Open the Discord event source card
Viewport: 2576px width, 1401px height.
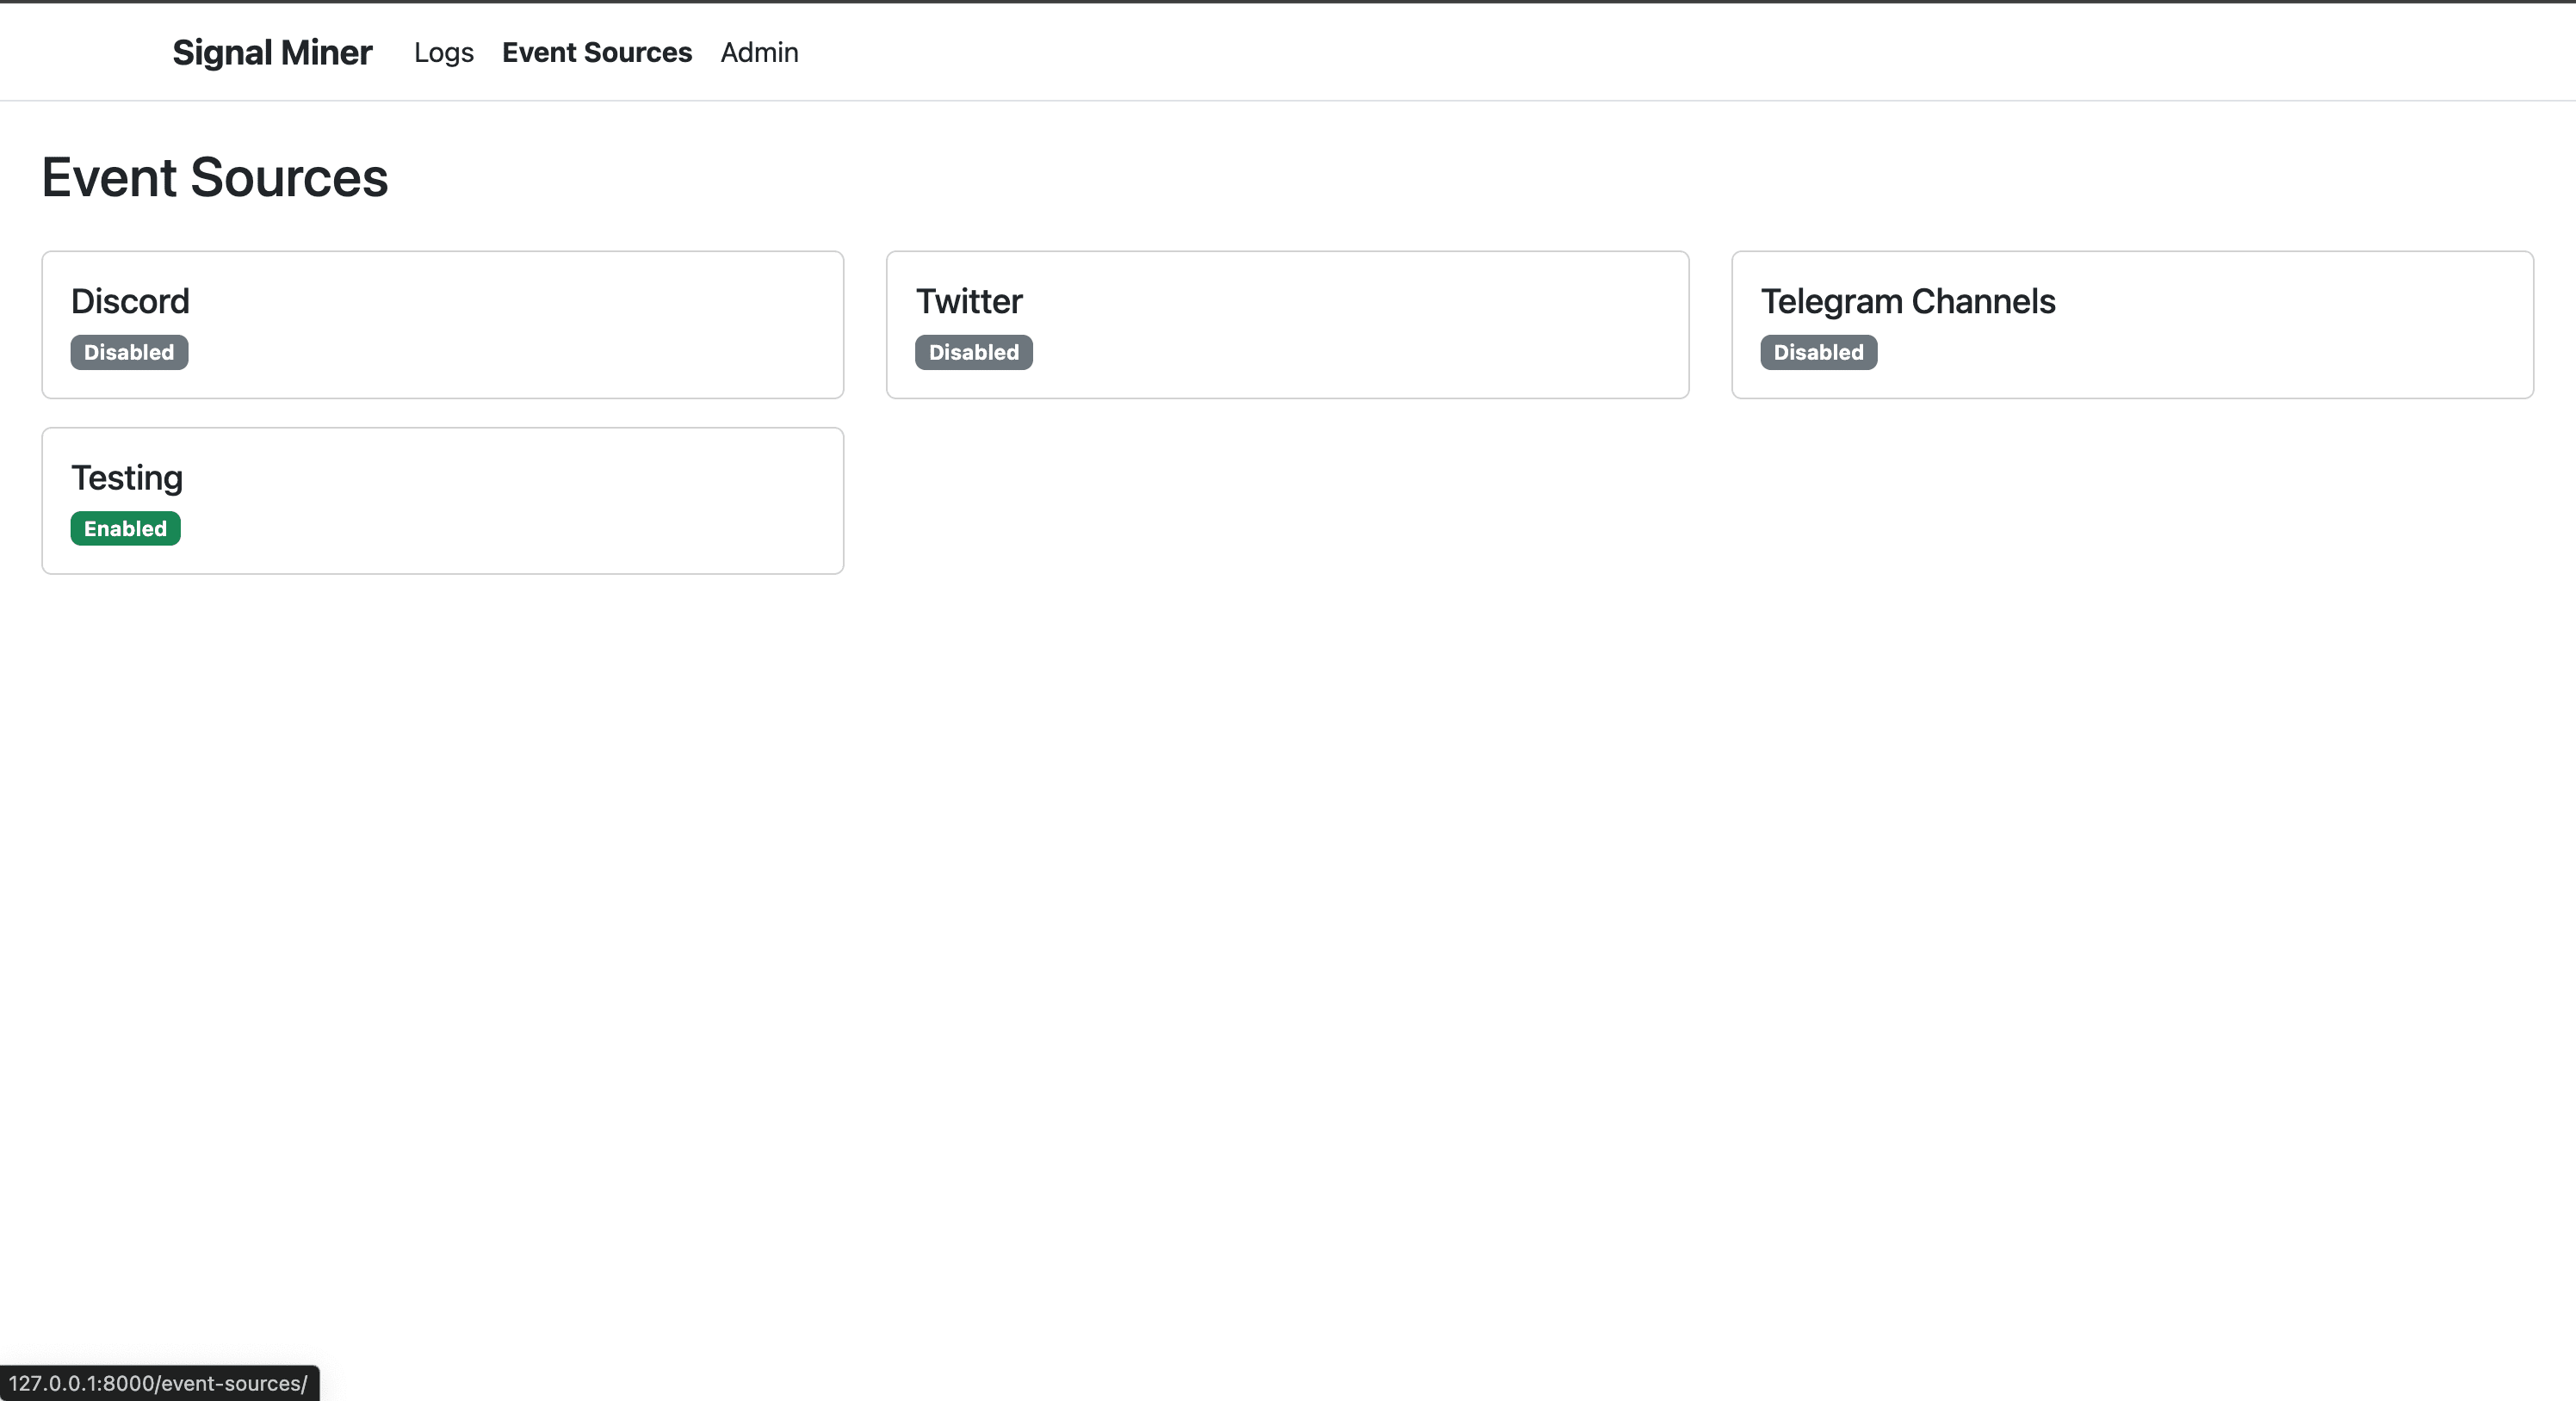click(x=443, y=324)
